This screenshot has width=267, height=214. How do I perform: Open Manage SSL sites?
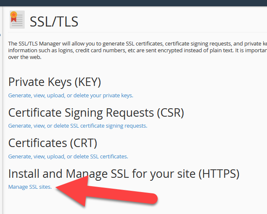[x=30, y=187]
